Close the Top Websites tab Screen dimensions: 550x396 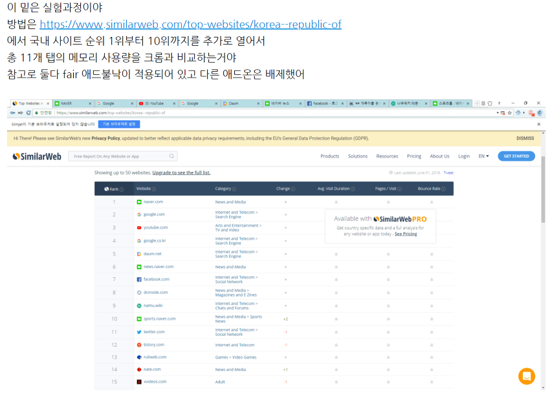click(48, 103)
